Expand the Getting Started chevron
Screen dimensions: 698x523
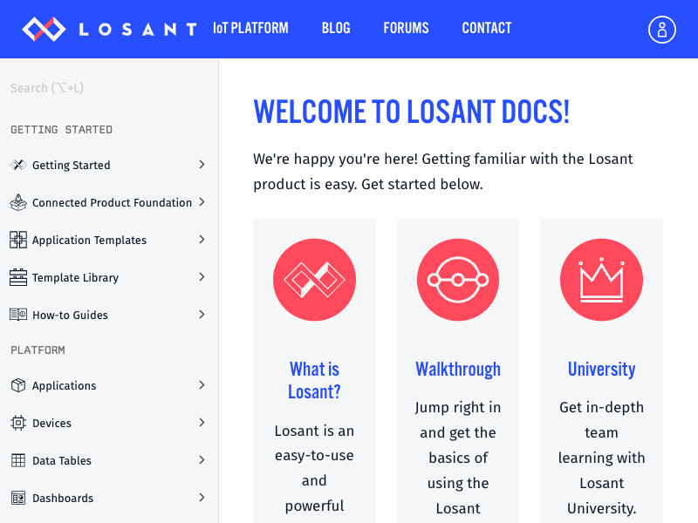click(202, 165)
